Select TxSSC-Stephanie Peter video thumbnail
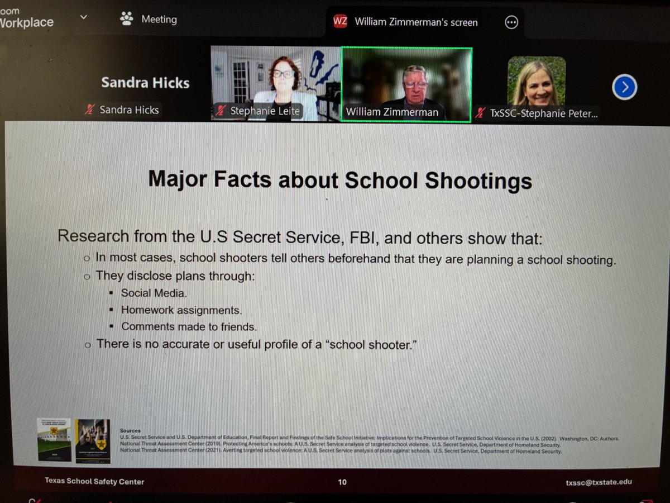This screenshot has height=503, width=670. point(536,81)
